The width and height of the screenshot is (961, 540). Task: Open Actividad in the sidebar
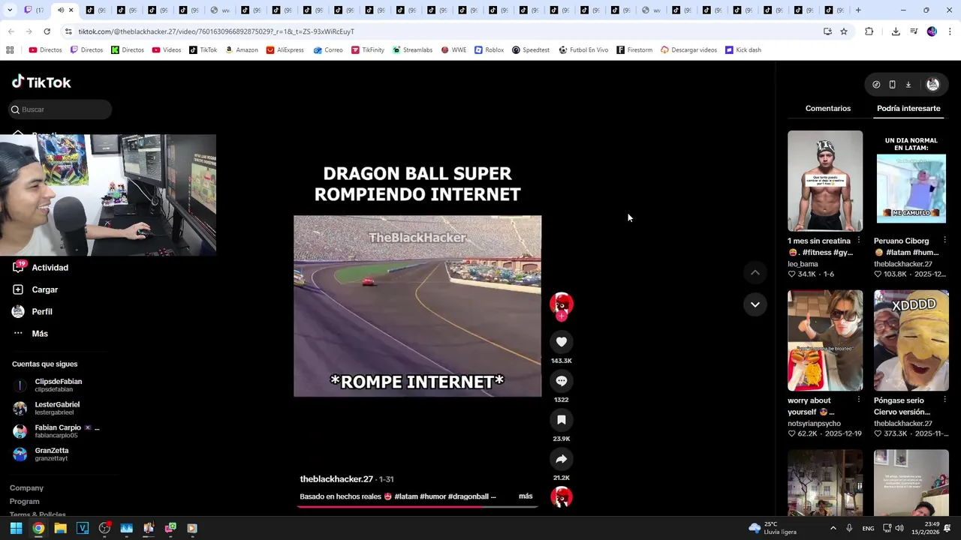pyautogui.click(x=41, y=268)
